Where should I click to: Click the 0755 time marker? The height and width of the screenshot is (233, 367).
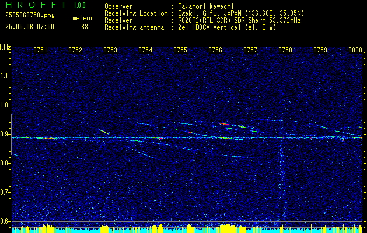click(x=180, y=50)
